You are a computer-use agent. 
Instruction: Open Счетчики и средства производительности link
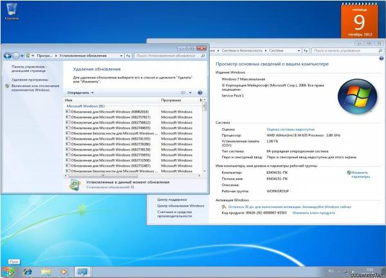tap(174, 214)
